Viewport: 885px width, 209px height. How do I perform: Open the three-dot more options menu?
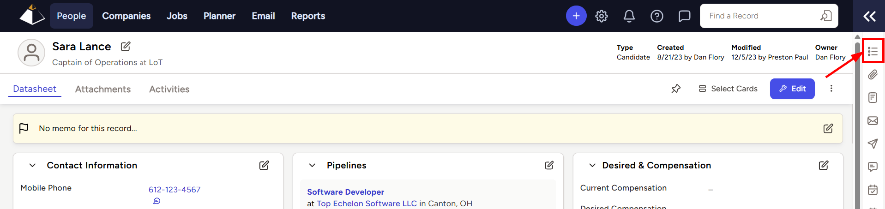tap(831, 89)
